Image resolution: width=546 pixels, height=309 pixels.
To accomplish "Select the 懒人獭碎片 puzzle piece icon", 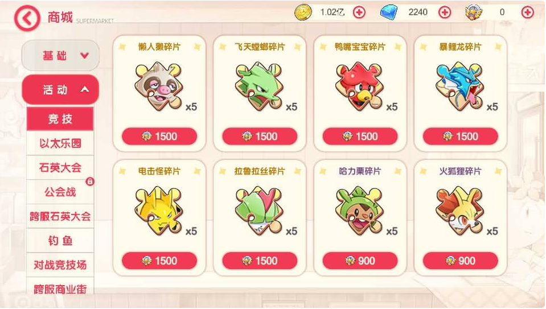I will click(x=159, y=86).
